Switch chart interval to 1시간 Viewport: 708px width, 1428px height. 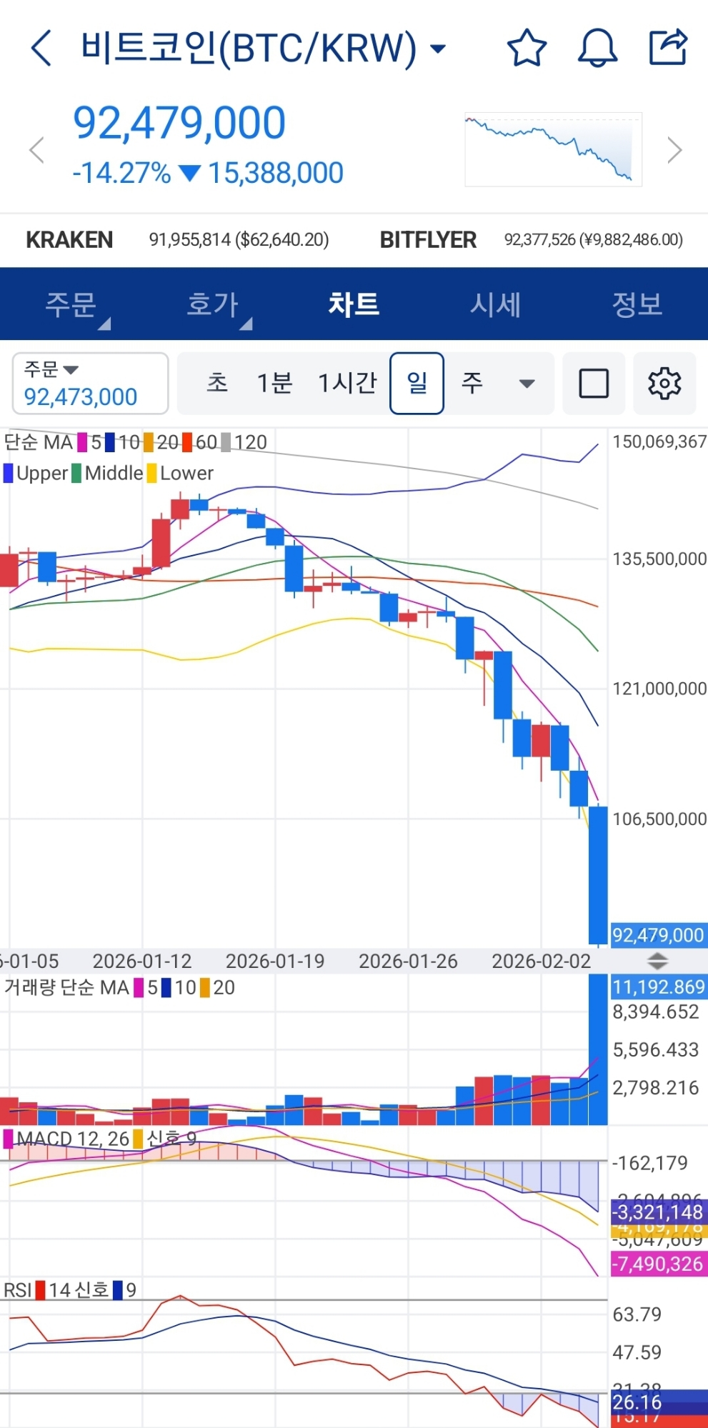347,384
